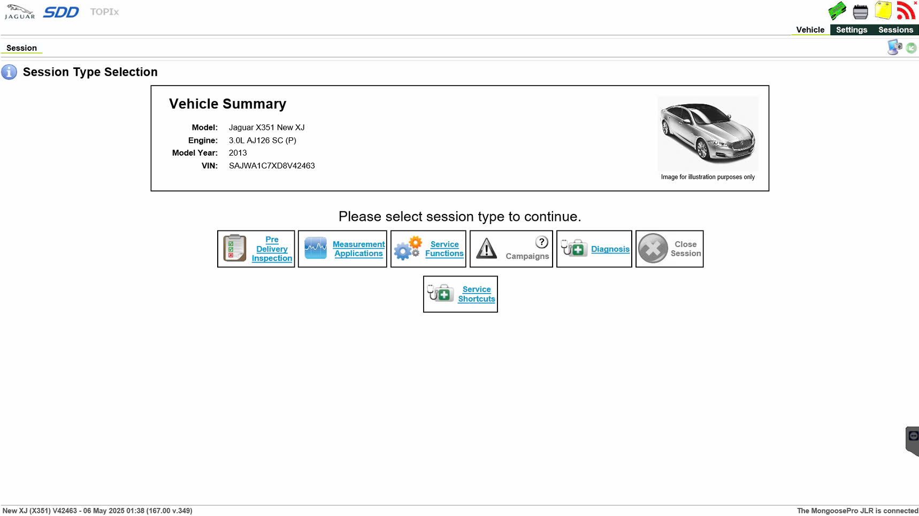The height and width of the screenshot is (516, 919).
Task: Click the green arrow minimize icon
Action: [912, 48]
